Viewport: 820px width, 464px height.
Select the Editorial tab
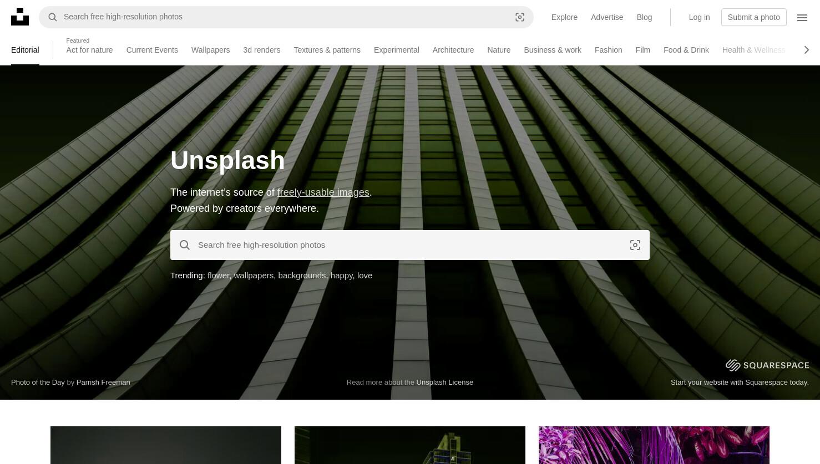[25, 50]
